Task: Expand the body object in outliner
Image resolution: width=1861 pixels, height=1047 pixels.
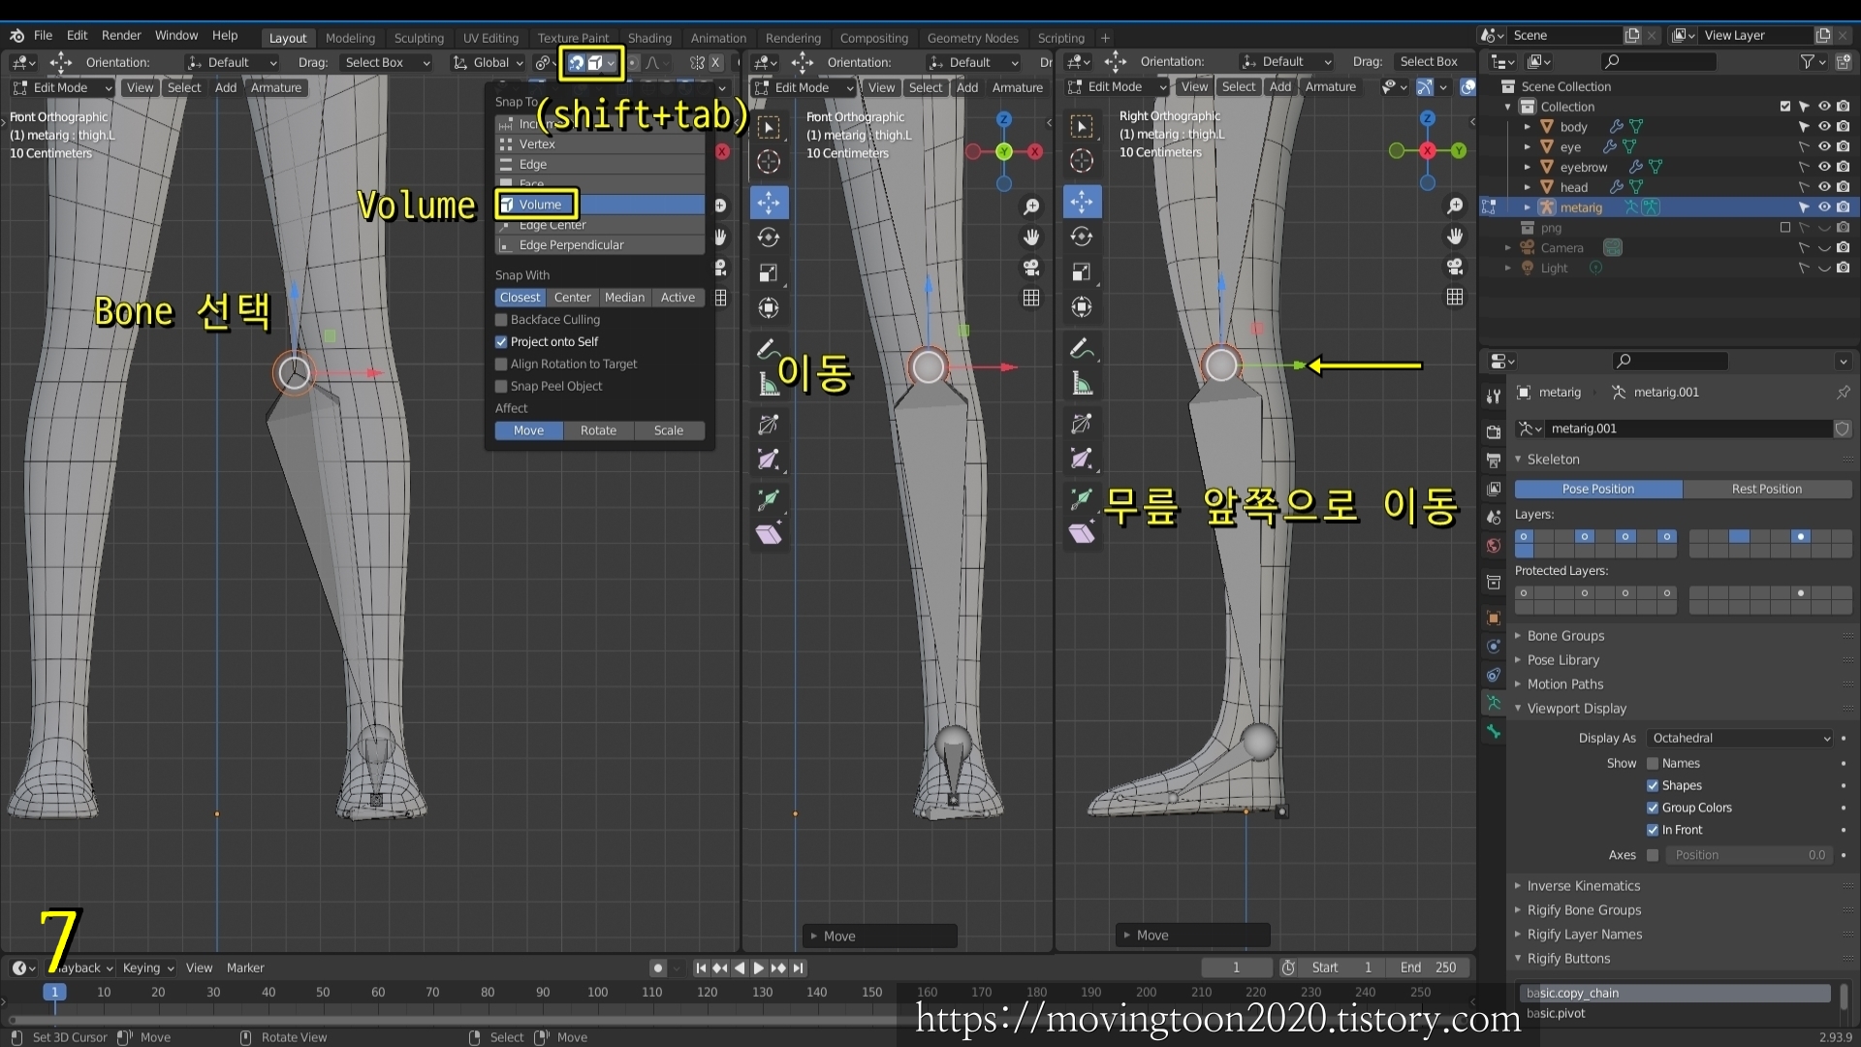Action: coord(1528,127)
